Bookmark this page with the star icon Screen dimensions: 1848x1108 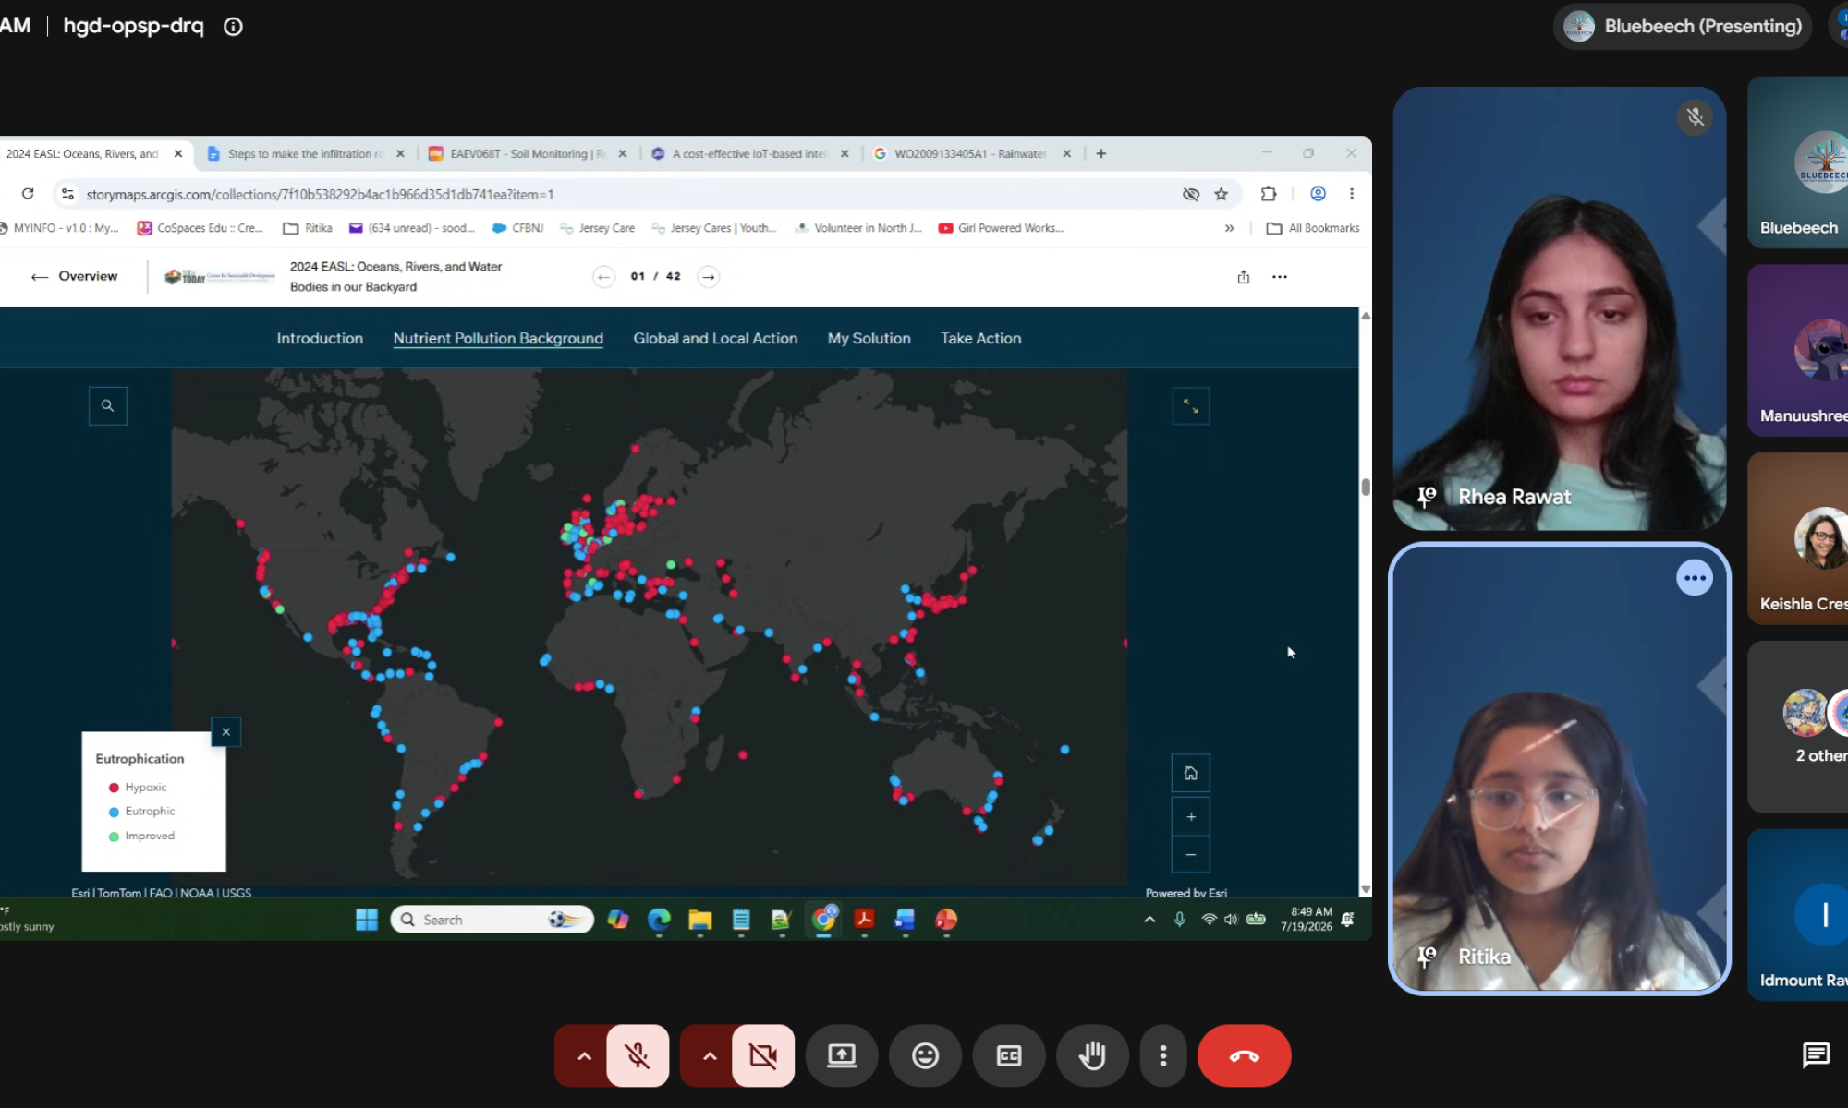point(1221,194)
